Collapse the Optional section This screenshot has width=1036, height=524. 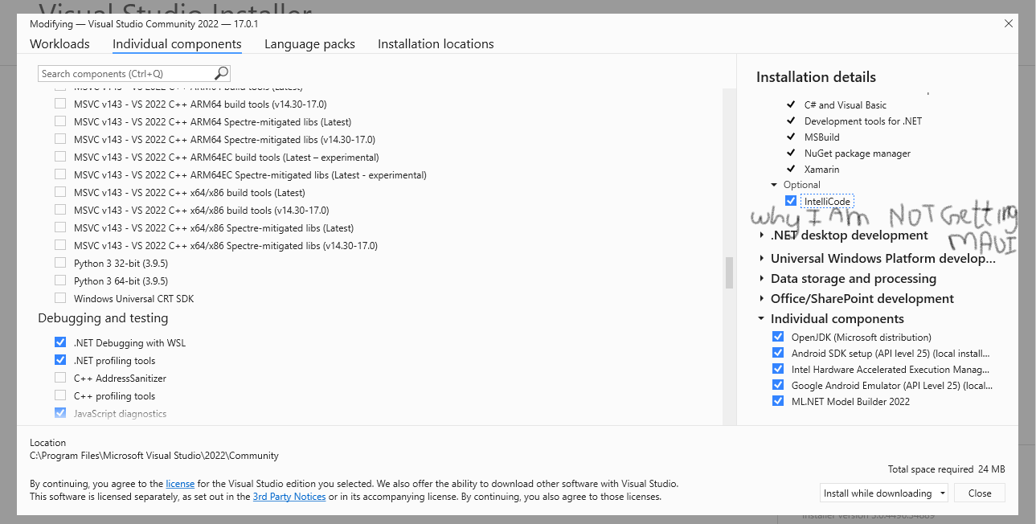(x=773, y=184)
